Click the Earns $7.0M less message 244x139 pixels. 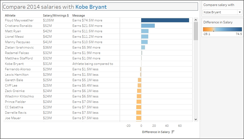(85, 102)
